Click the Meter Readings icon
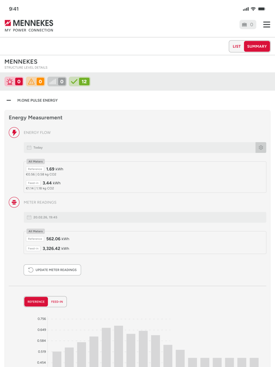The height and width of the screenshot is (367, 275). [x=14, y=202]
